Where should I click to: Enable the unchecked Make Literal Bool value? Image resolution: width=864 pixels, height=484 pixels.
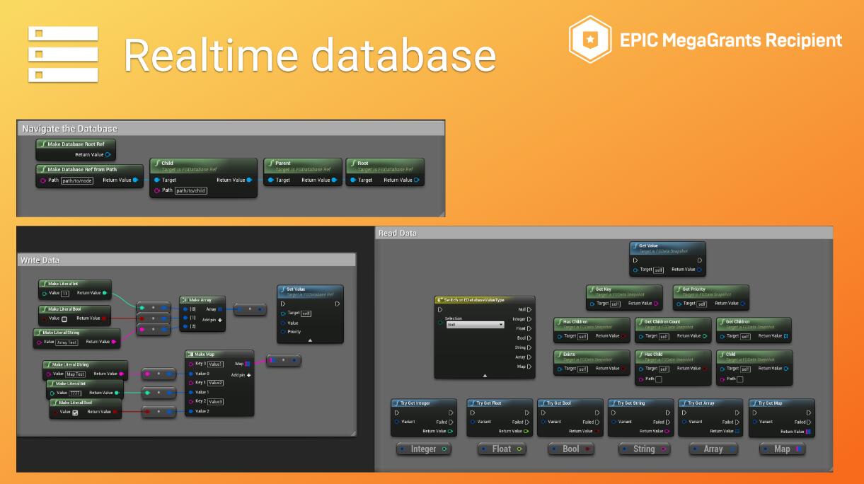(64, 318)
